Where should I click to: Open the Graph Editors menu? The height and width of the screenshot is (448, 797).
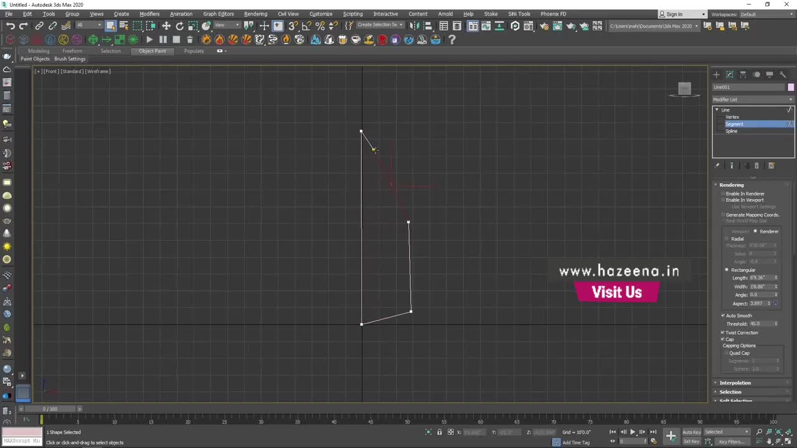point(219,14)
